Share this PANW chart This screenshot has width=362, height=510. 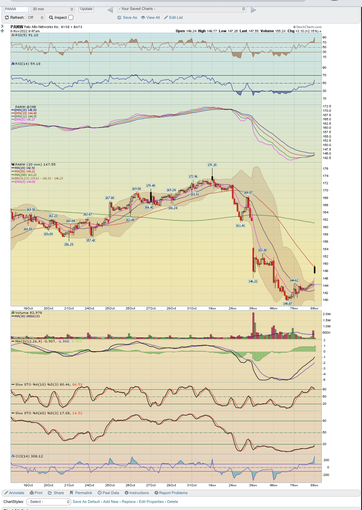[x=56, y=493]
